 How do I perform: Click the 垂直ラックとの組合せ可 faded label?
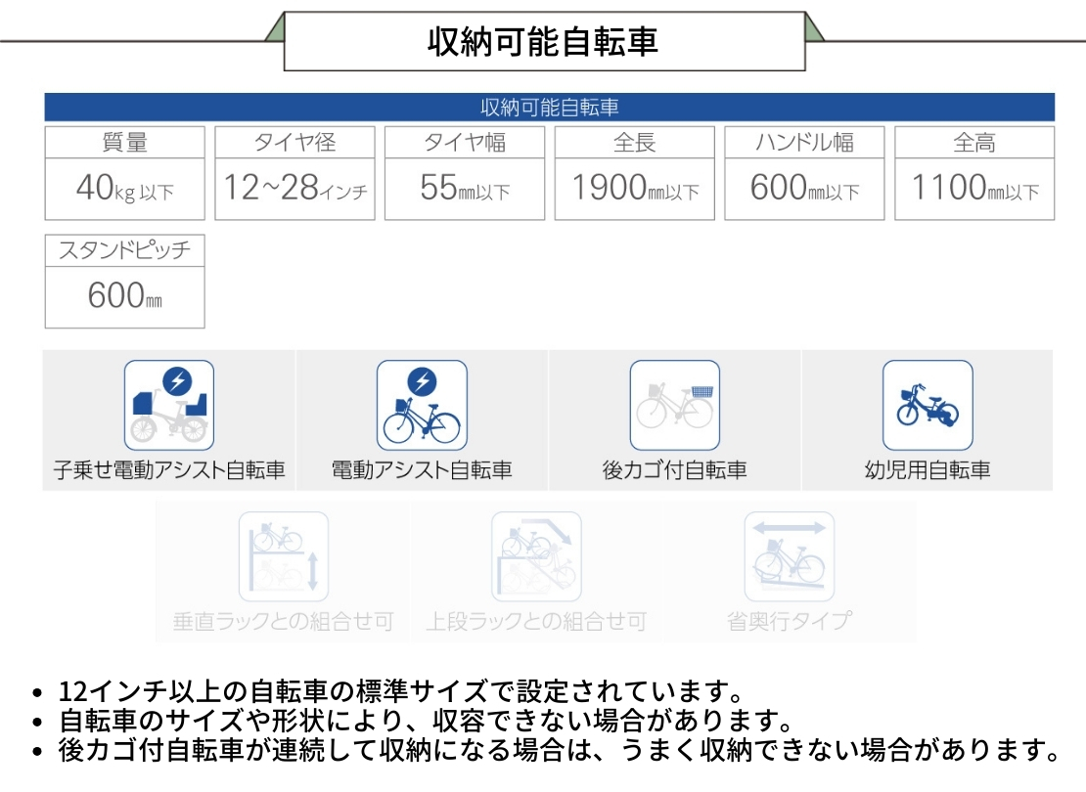coord(283,621)
